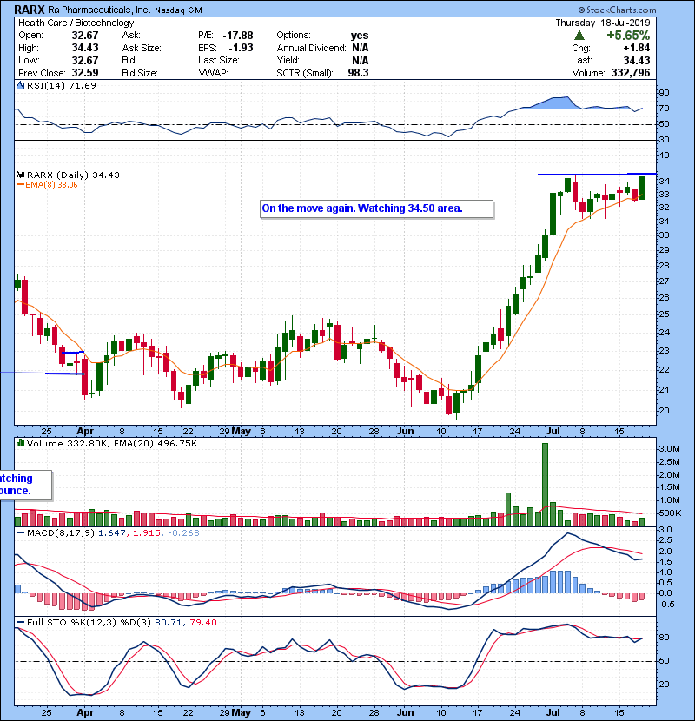
Task: Click the StockCharts.com copyright logo
Action: click(617, 10)
